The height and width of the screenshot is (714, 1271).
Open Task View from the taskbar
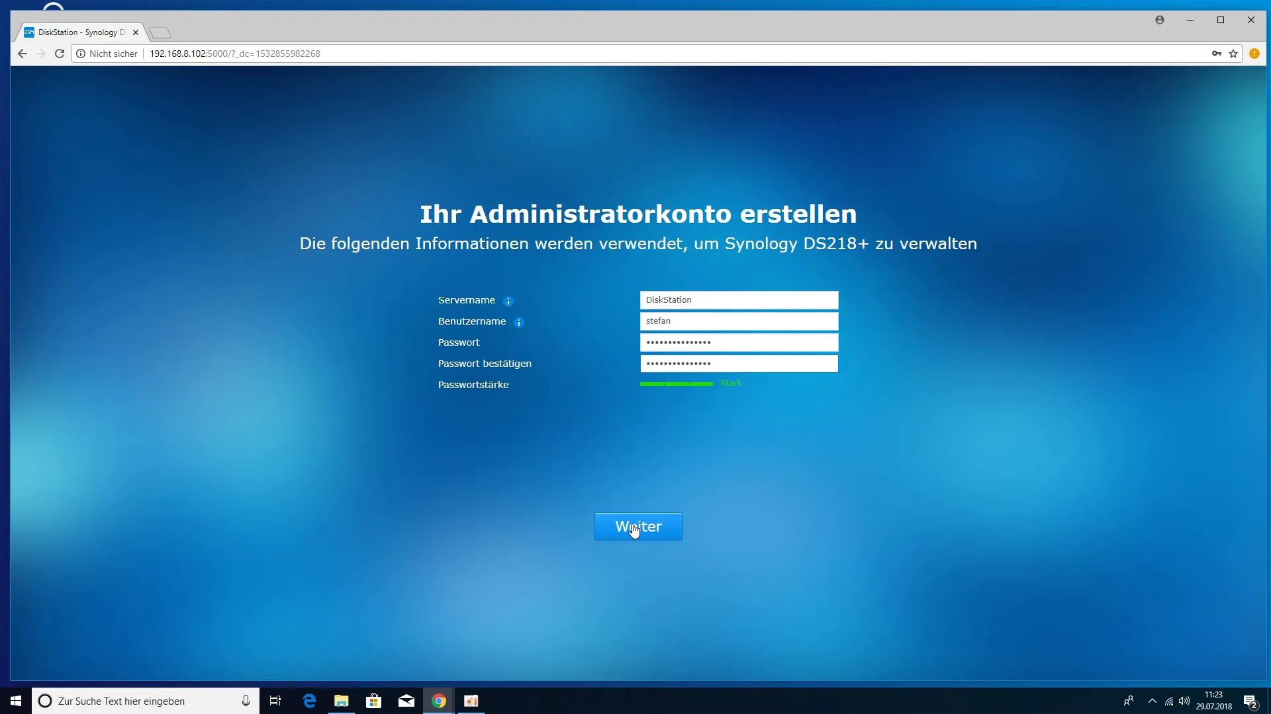click(x=275, y=701)
